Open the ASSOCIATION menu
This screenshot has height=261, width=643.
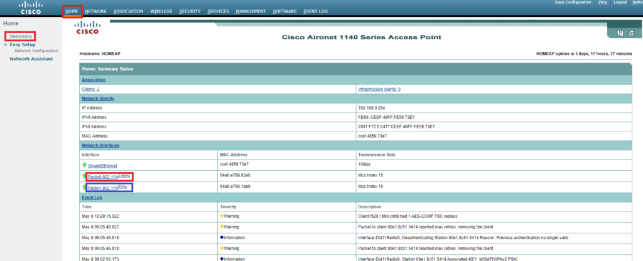[x=128, y=11]
